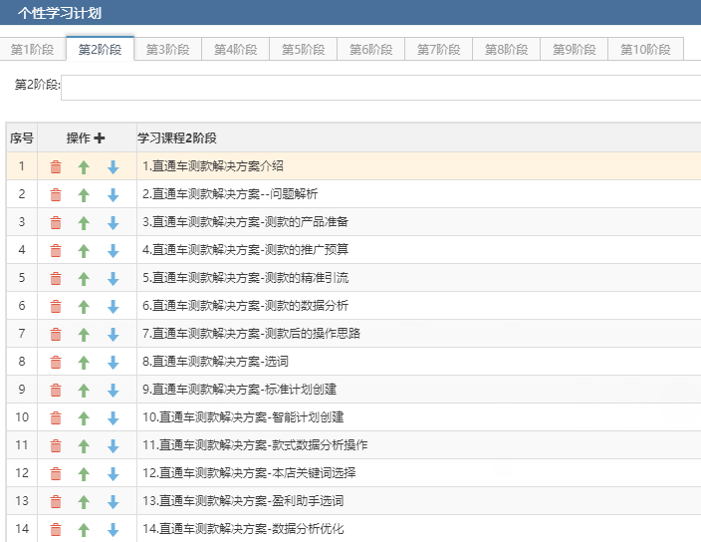This screenshot has height=542, width=701.
Task: Click the 第2阶段 text input field
Action: tap(380, 87)
